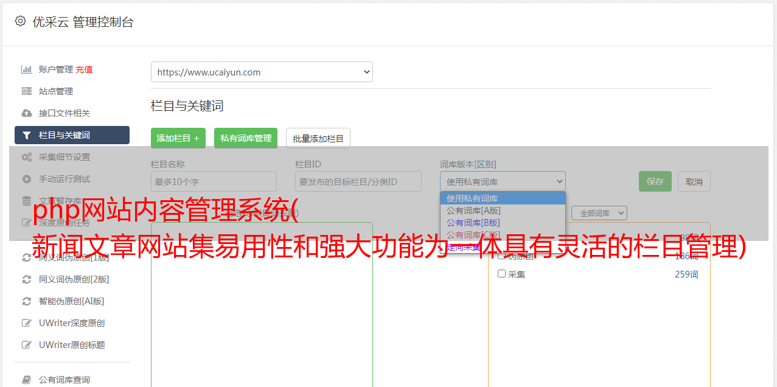Click the cloud upload icon for 接口文件相关
Image resolution: width=777 pixels, height=387 pixels.
pyautogui.click(x=27, y=113)
